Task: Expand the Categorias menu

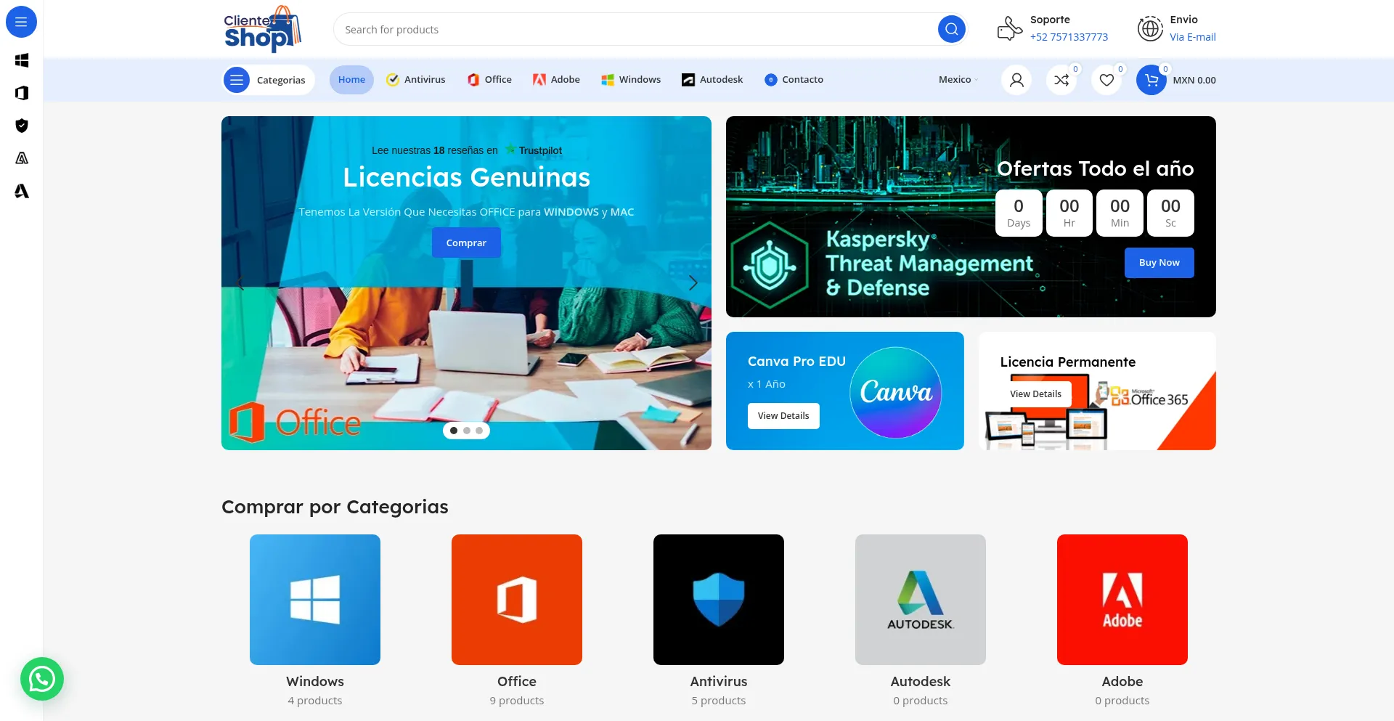Action: click(269, 80)
